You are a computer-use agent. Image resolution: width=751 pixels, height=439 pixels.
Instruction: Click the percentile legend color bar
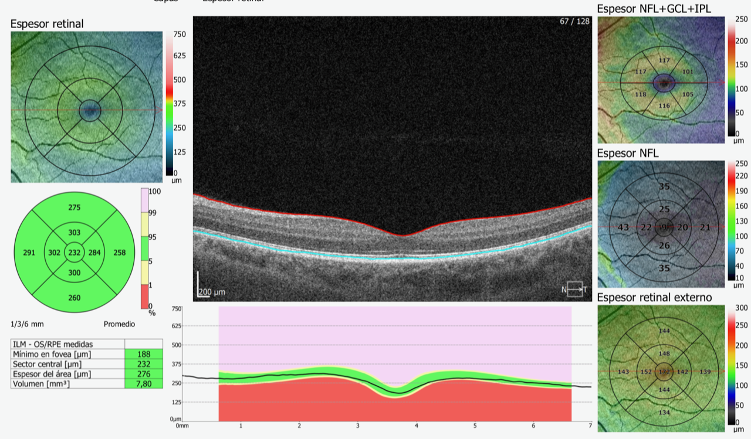[x=147, y=249]
